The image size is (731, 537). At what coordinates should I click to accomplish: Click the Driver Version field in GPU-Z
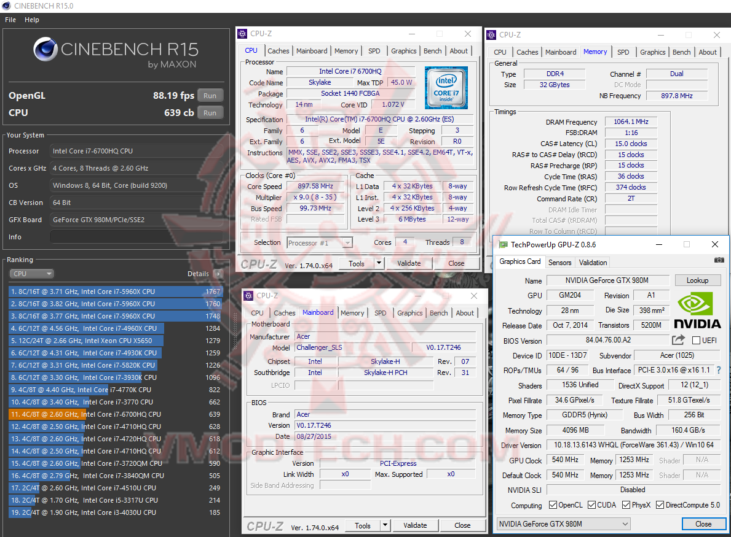[634, 445]
